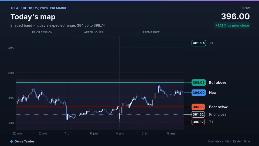
Task: Click the red Bear below horizontal line
Action: [x=100, y=107]
